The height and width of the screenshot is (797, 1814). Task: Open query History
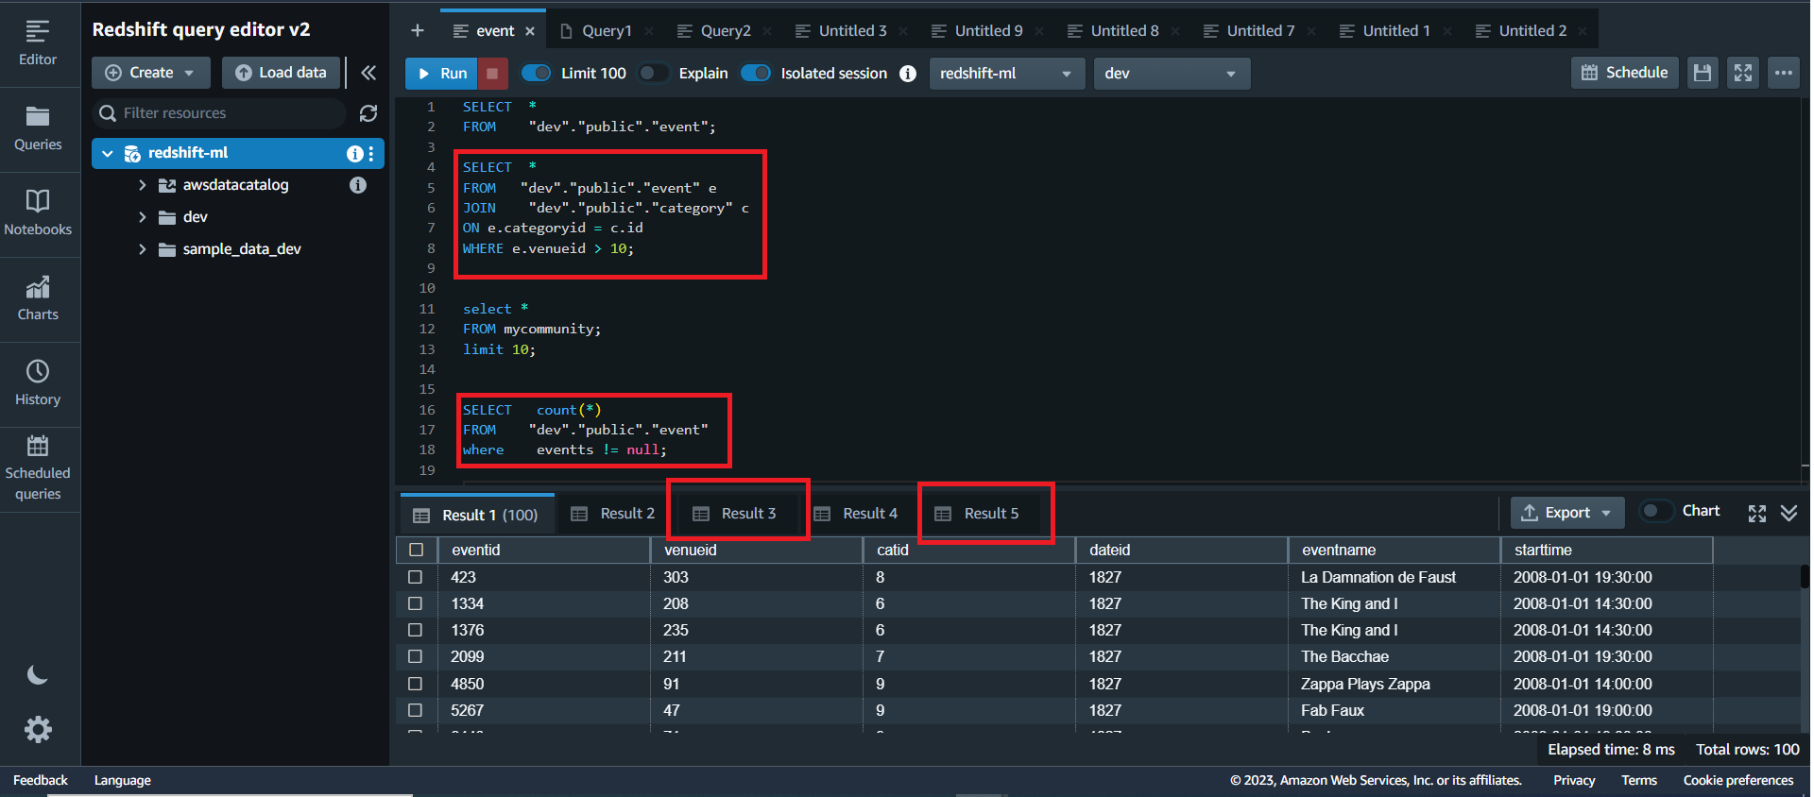(38, 383)
